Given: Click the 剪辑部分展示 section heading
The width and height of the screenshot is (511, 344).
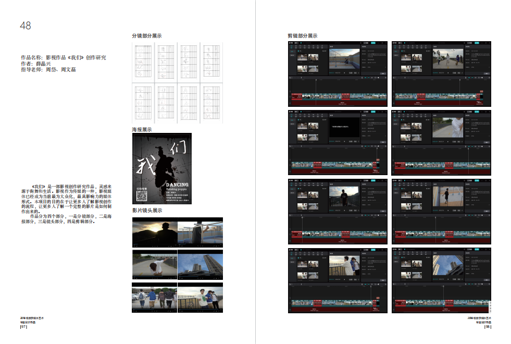Looking at the screenshot, I should (x=302, y=36).
